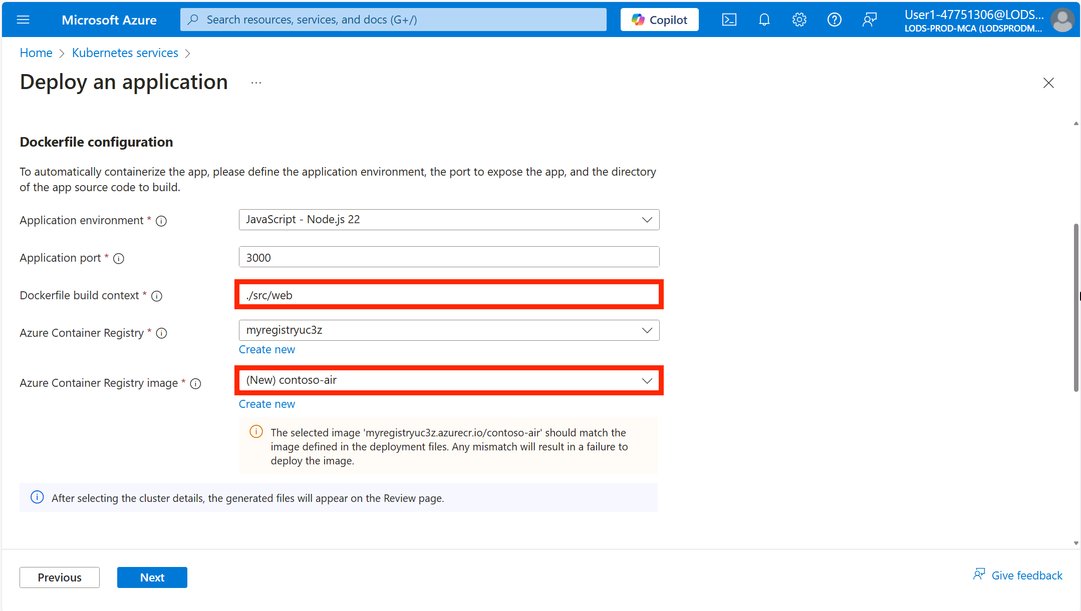This screenshot has width=1081, height=611.
Task: Click the scroll down arrow
Action: click(1075, 543)
